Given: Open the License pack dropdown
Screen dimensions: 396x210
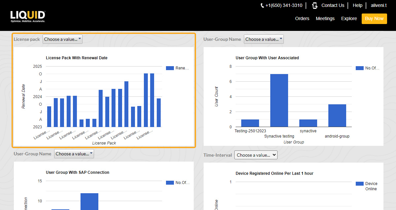Looking at the screenshot, I should point(62,39).
